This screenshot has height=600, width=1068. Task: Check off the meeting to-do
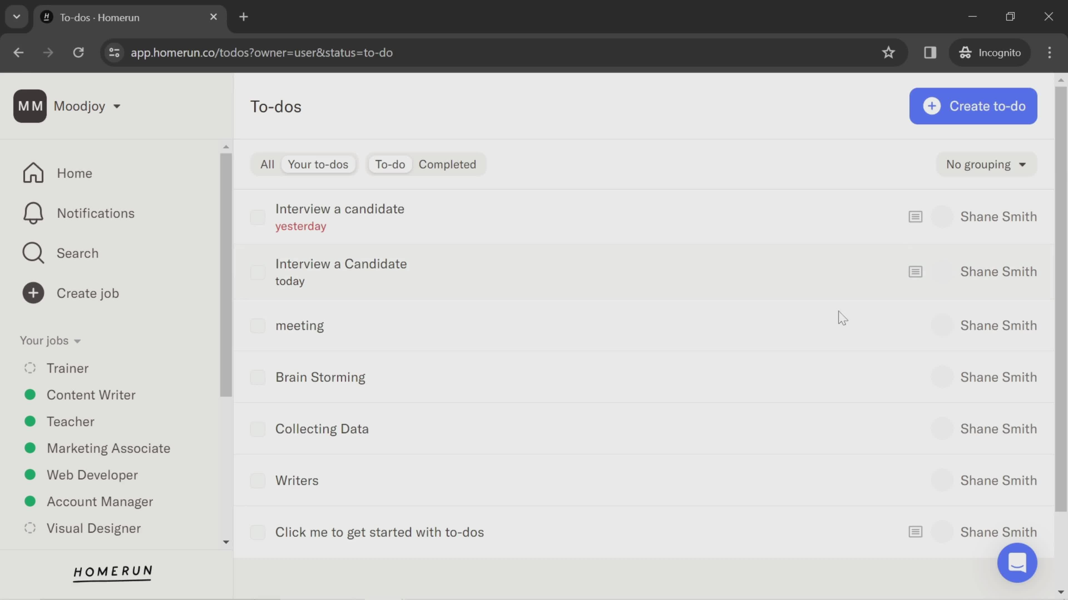coord(258,326)
